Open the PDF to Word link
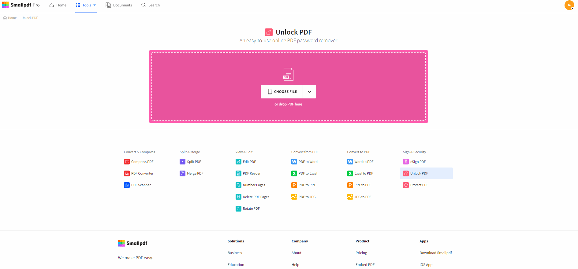This screenshot has width=578, height=269. [x=308, y=162]
